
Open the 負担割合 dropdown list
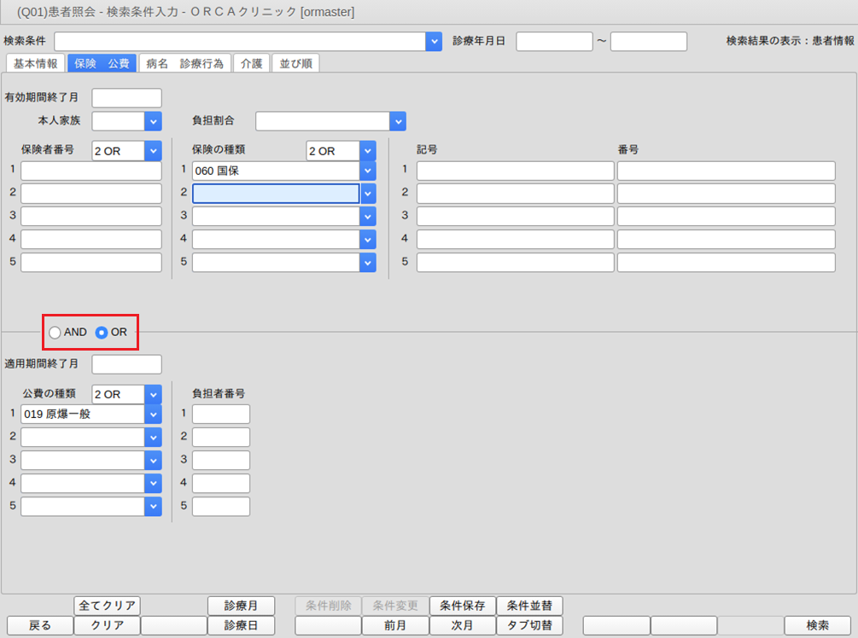click(x=398, y=121)
